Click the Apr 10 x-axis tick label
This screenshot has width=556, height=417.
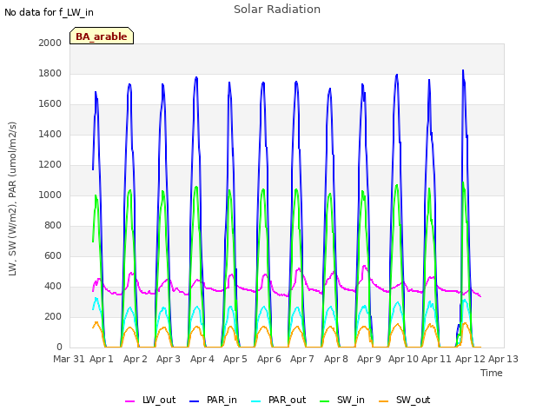[x=403, y=359]
